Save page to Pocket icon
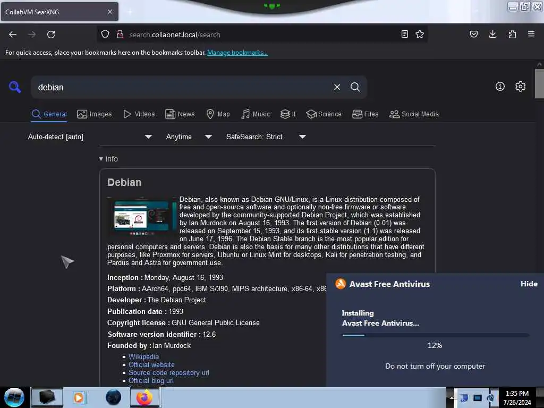 click(473, 34)
